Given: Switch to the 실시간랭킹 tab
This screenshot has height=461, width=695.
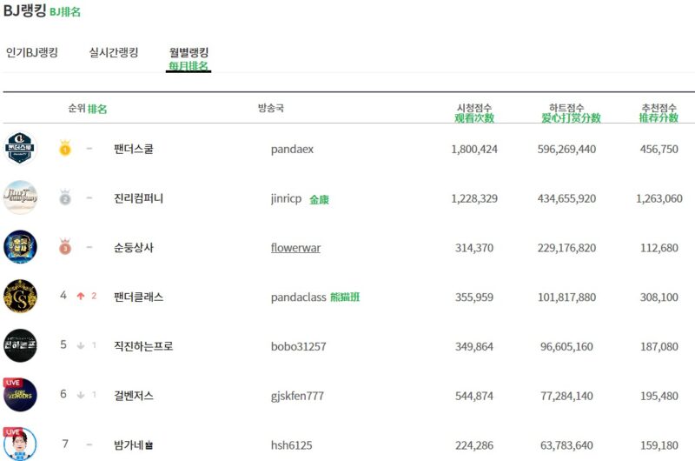Looking at the screenshot, I should 114,52.
